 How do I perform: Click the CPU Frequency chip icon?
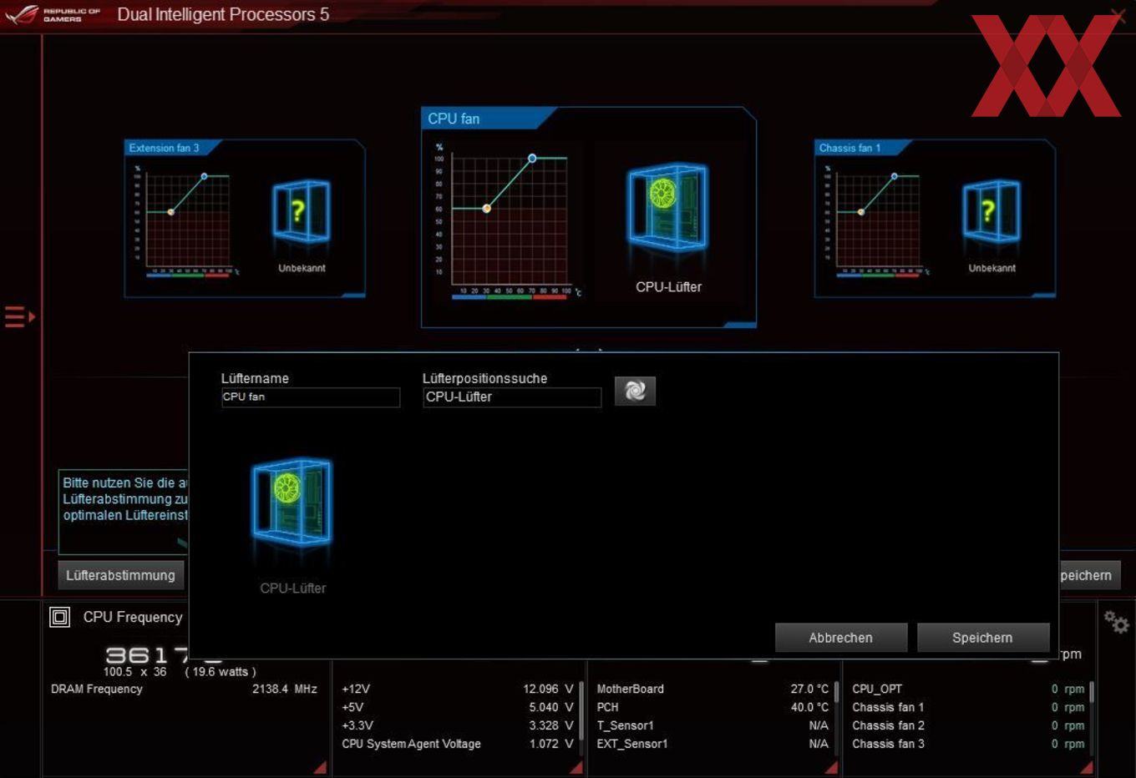60,617
